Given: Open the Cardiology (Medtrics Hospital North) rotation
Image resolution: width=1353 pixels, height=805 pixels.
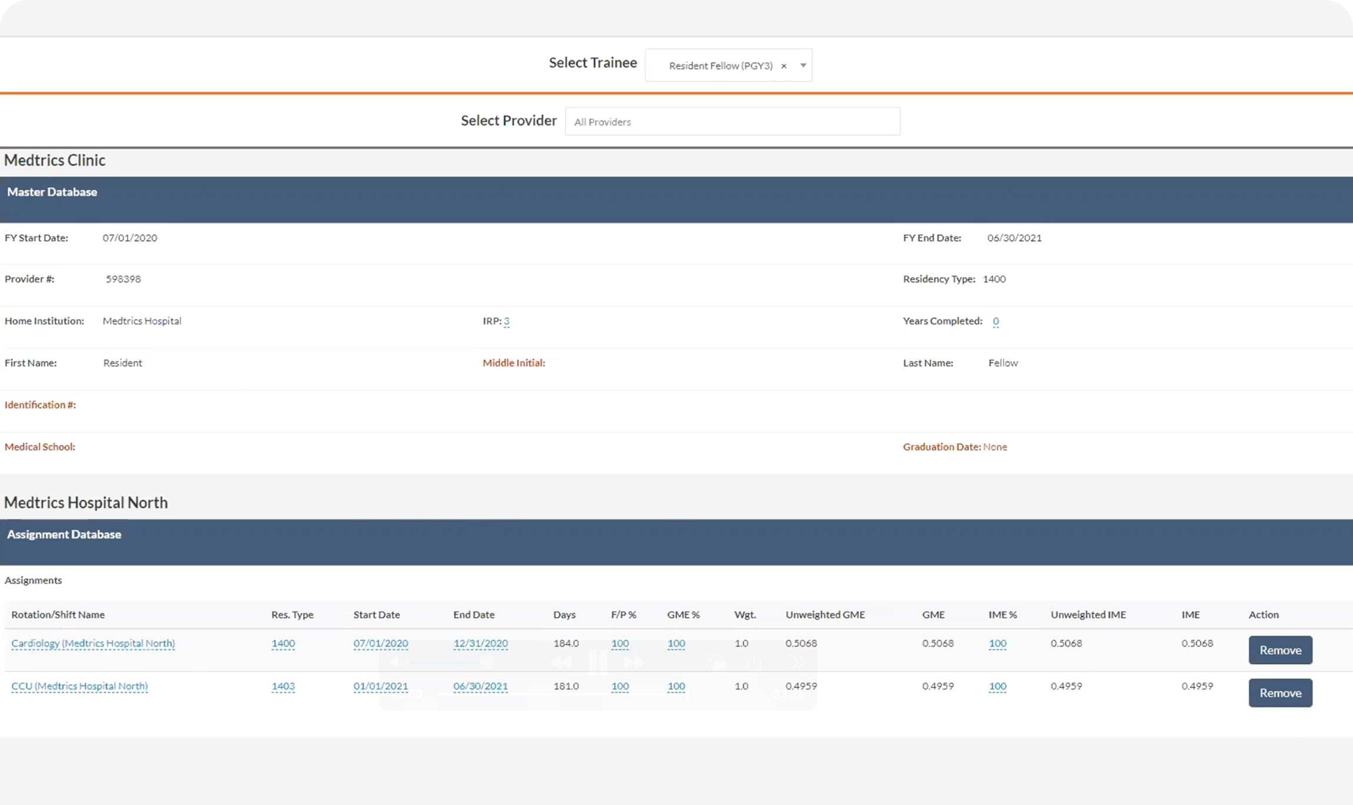Looking at the screenshot, I should (x=93, y=643).
